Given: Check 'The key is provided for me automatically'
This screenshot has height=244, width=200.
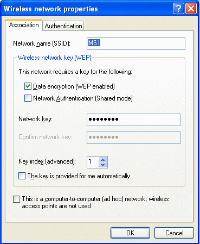Looking at the screenshot, I should pyautogui.click(x=22, y=176).
